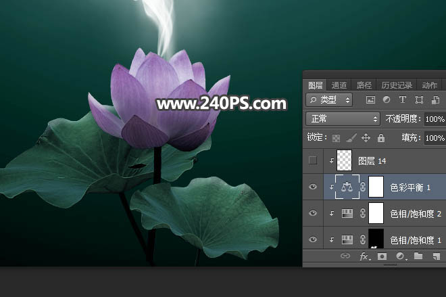Open the blend mode 正常 dropdown
Screen dimensions: 446x297
343,119
